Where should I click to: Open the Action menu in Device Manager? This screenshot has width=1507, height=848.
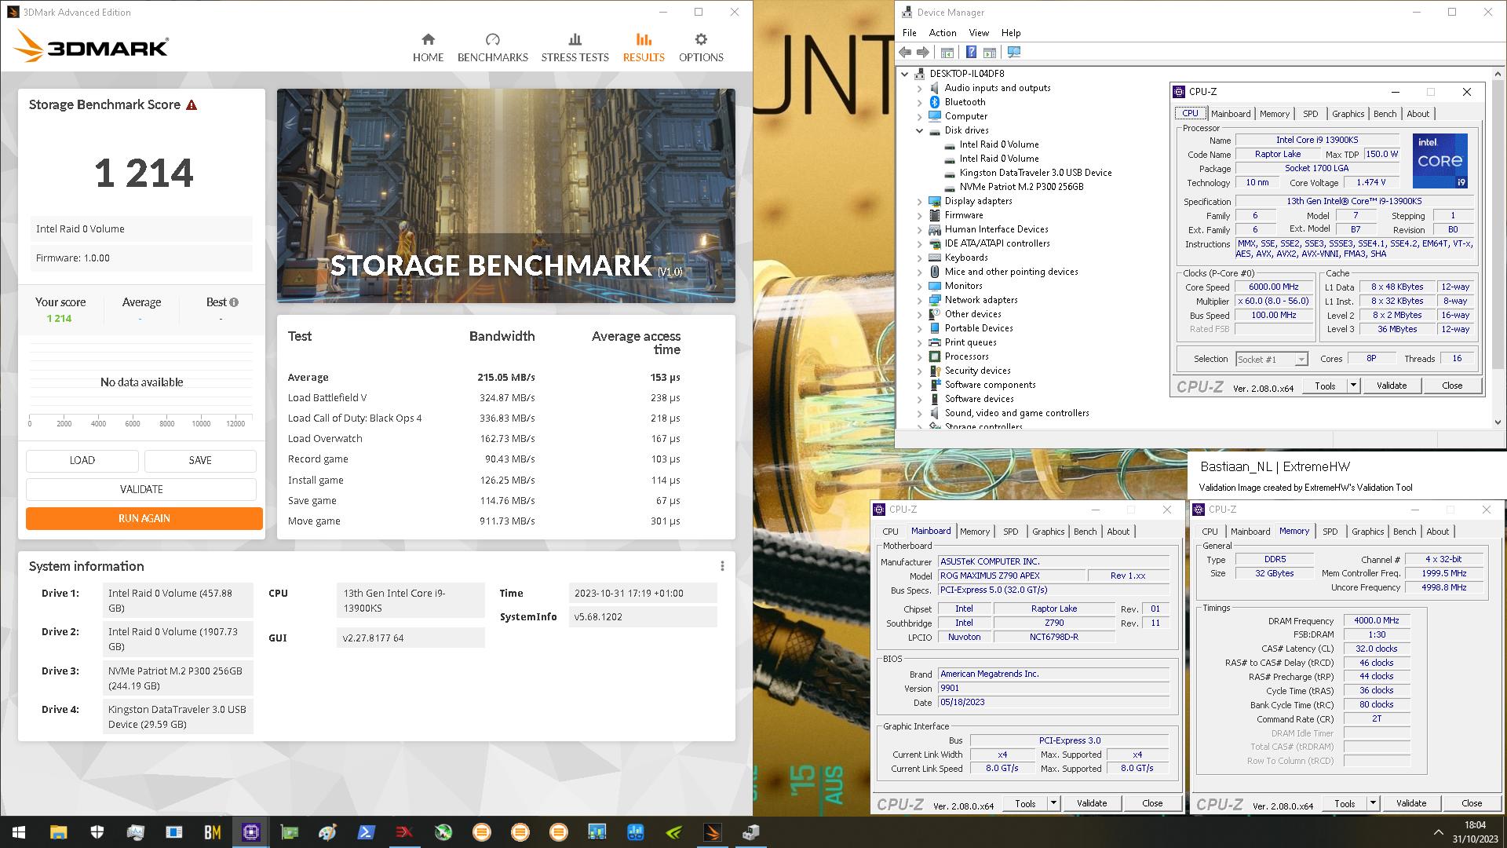click(943, 33)
